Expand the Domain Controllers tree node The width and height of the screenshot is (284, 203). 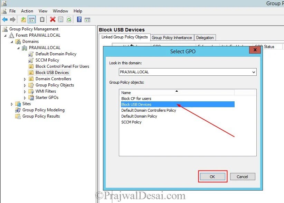coord(24,79)
